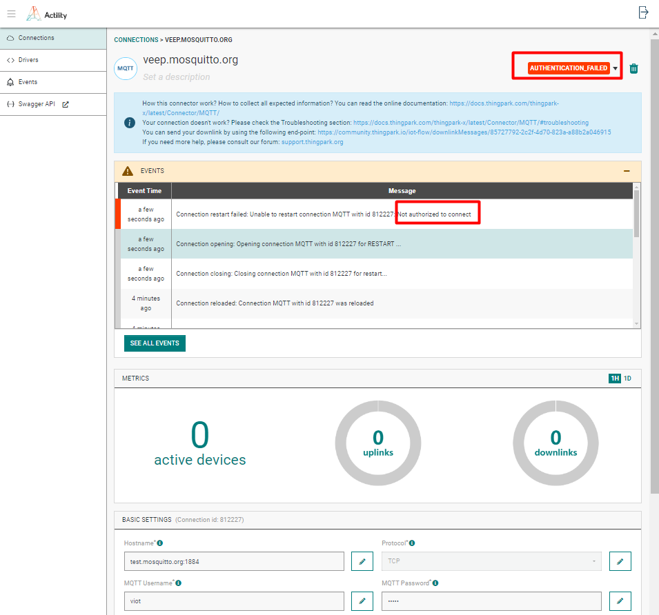Click the veep.mosquitto.org connection title
Viewport: 659px width, 615px height.
[x=190, y=60]
